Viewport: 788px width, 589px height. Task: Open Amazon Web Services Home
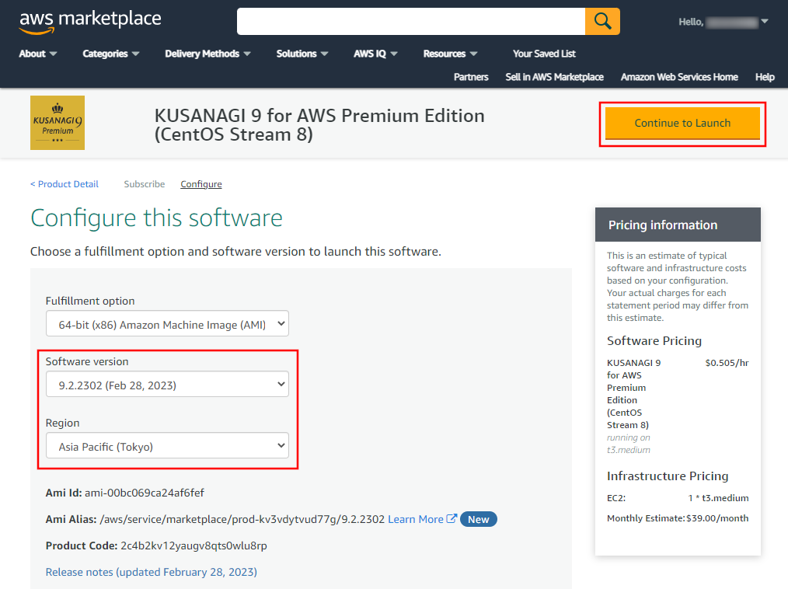click(x=679, y=77)
